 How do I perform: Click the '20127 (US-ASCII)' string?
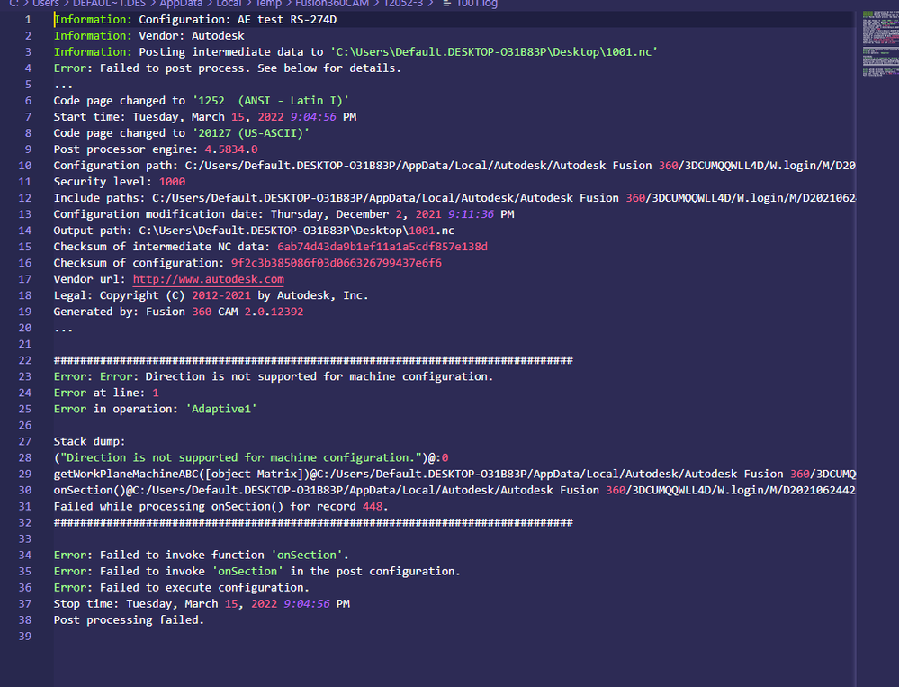pos(250,133)
